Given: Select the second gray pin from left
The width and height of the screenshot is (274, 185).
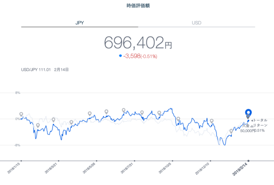Looking at the screenshot, I should (38, 125).
